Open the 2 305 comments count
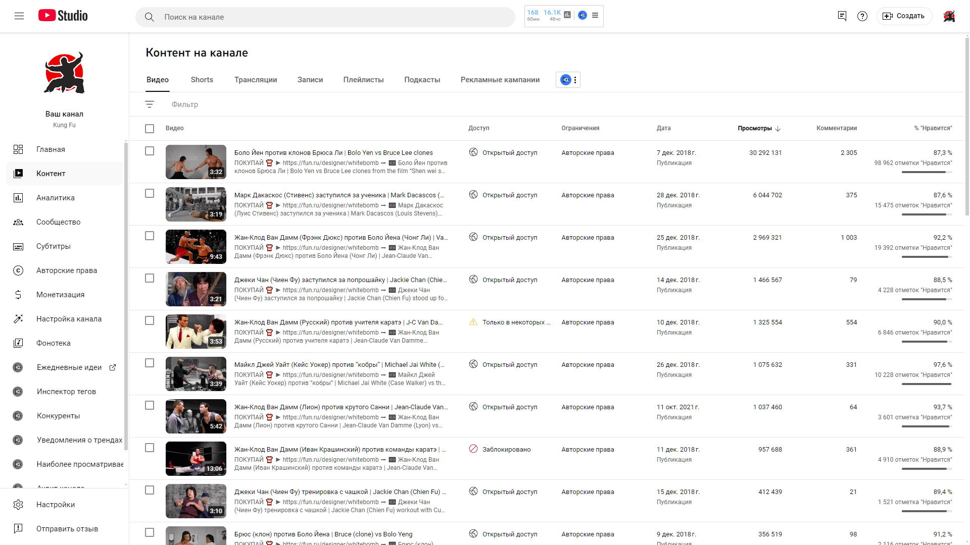Image resolution: width=970 pixels, height=545 pixels. point(849,152)
